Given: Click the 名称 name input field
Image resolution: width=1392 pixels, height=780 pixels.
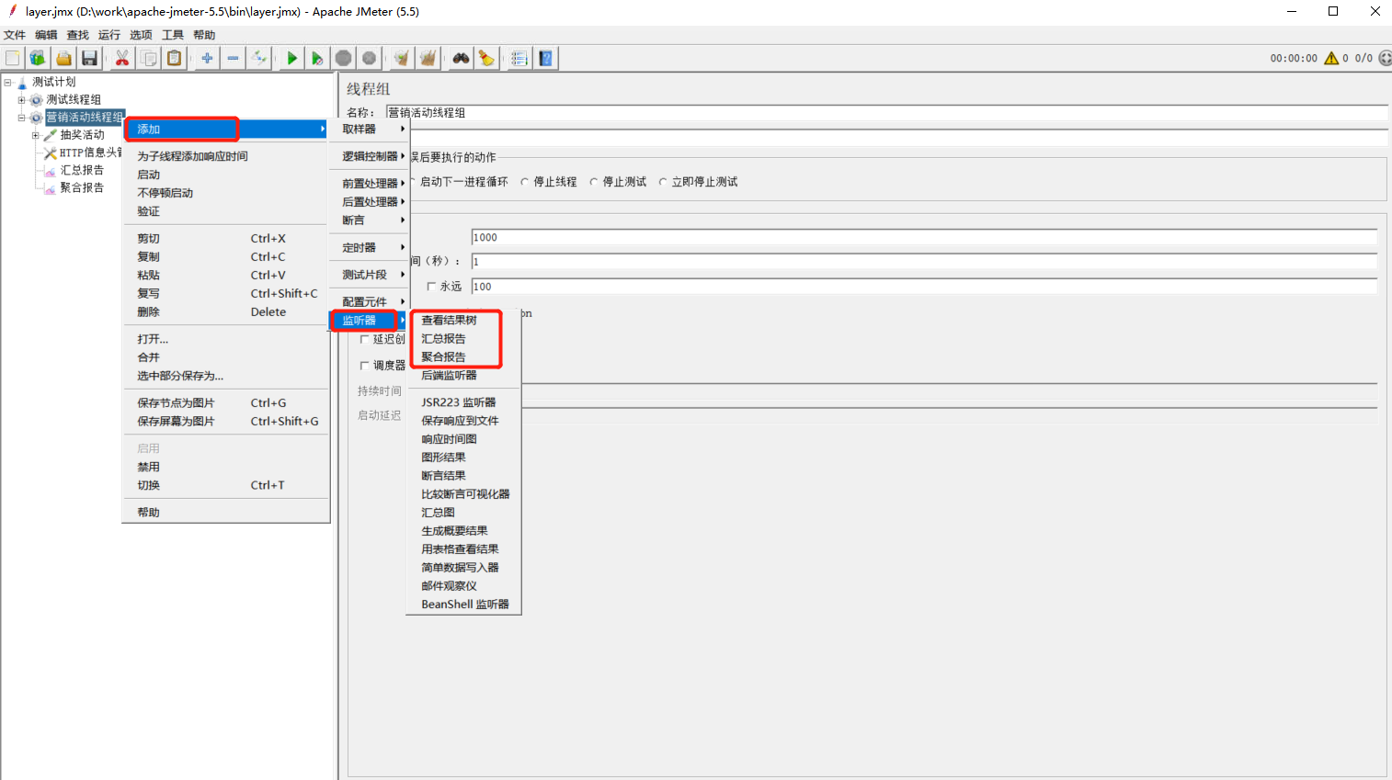Looking at the screenshot, I should [886, 113].
